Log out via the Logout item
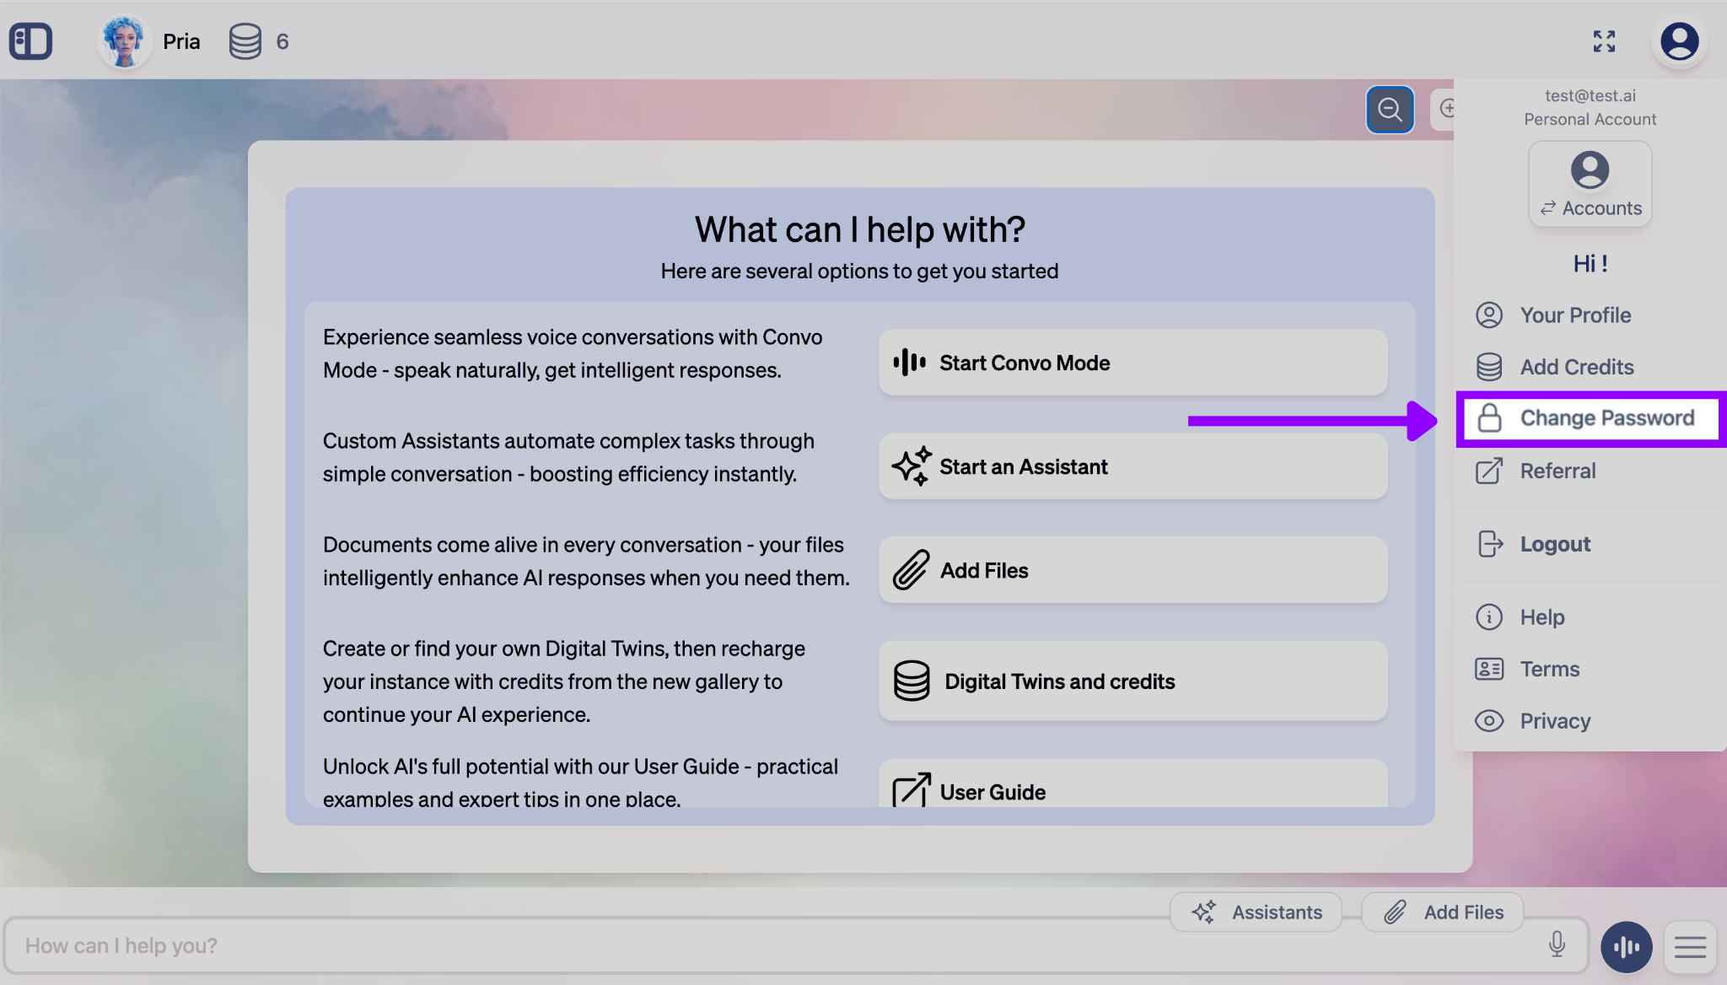This screenshot has height=985, width=1727. (1554, 544)
